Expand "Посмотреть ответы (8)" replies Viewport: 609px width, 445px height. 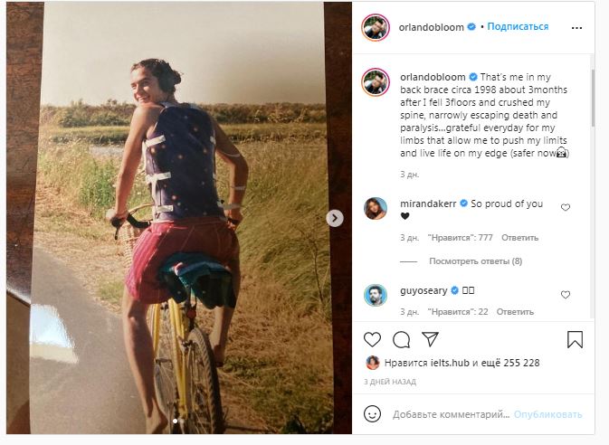coord(475,260)
